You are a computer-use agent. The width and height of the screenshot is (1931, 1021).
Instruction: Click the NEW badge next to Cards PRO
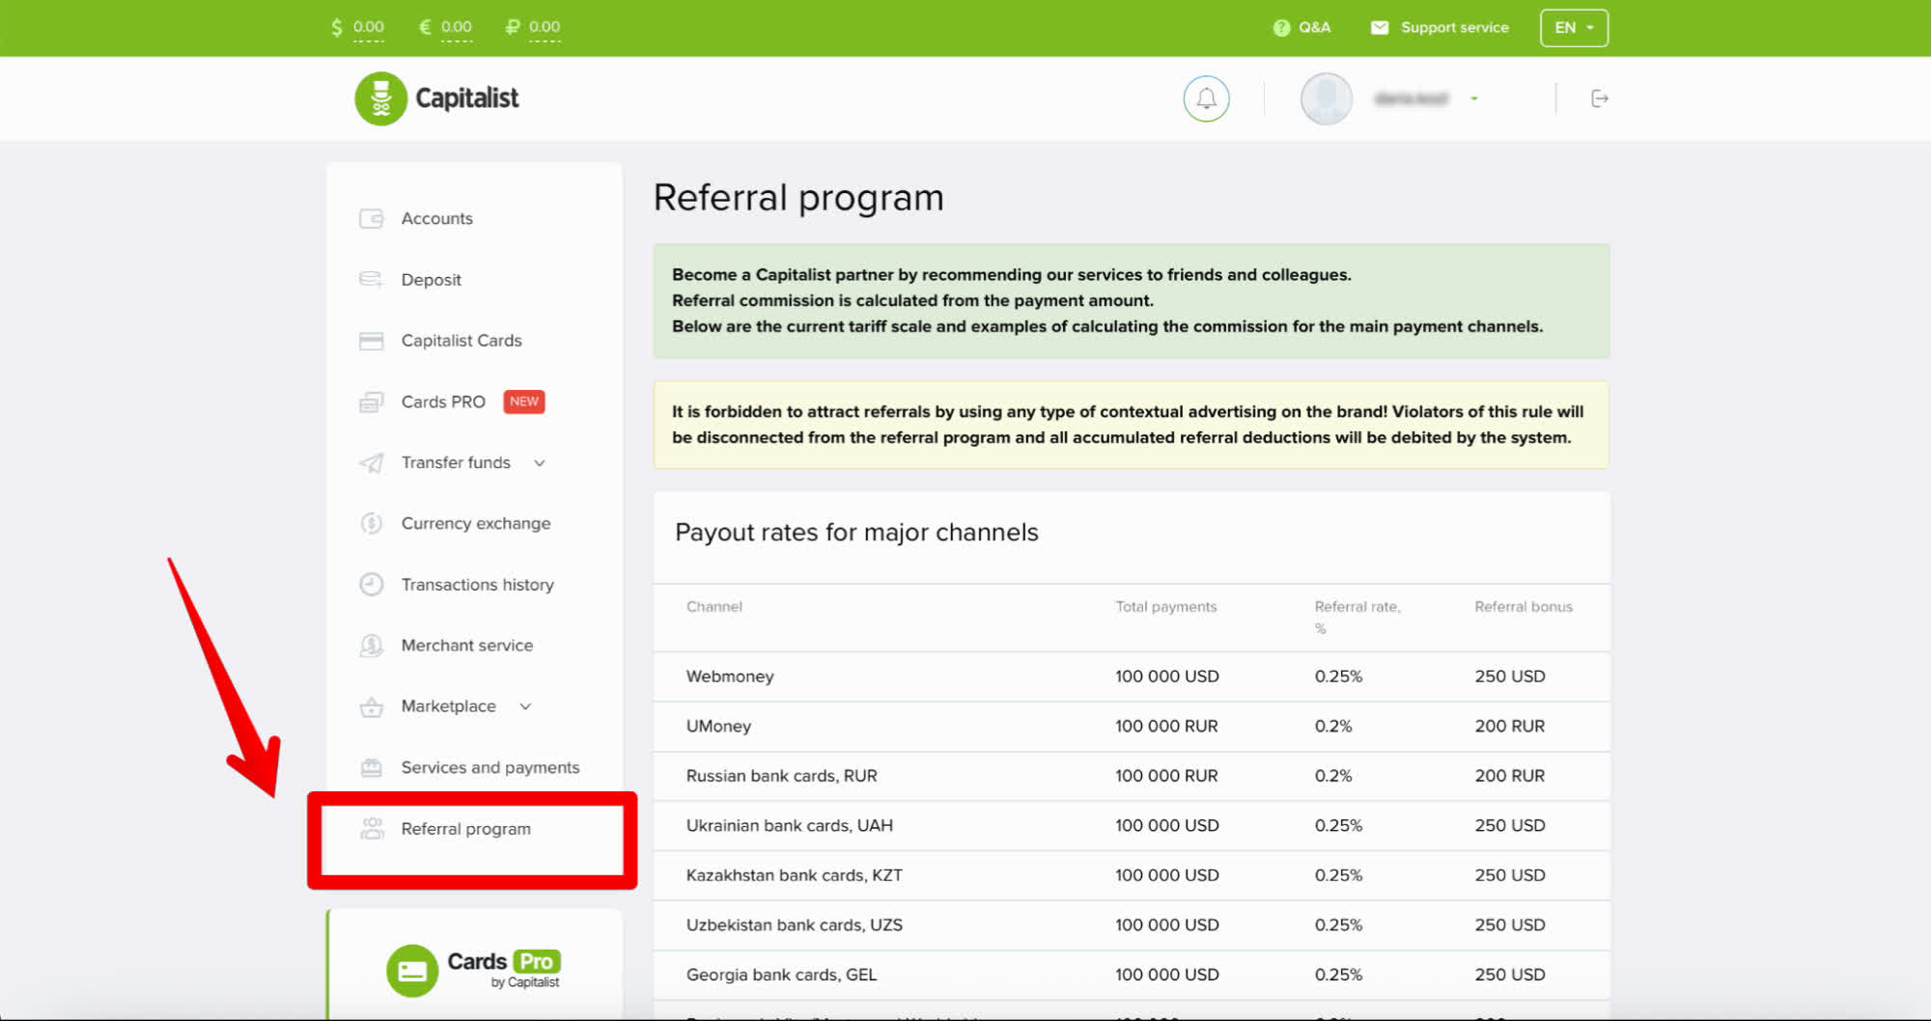[524, 401]
